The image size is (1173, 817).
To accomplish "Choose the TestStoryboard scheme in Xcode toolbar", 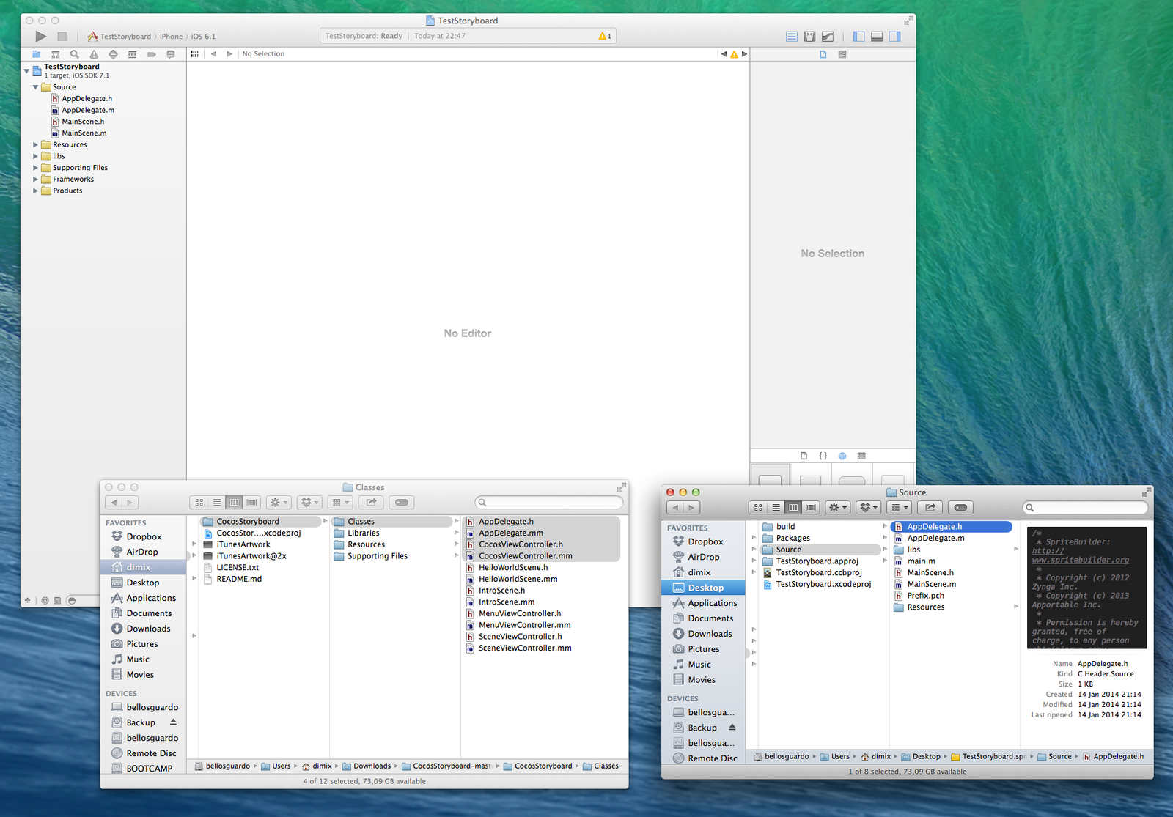I will pyautogui.click(x=119, y=36).
